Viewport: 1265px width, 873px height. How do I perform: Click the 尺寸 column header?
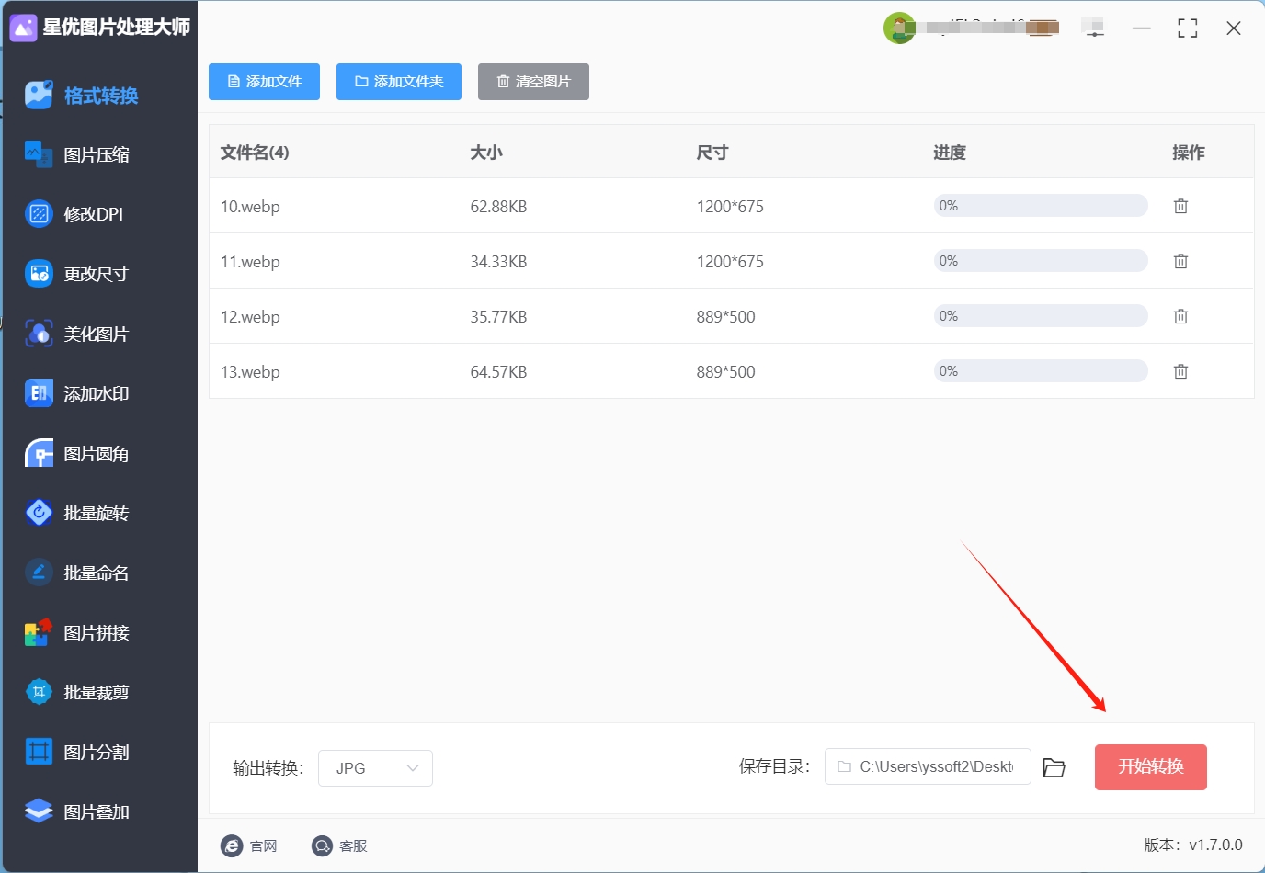[x=712, y=153]
